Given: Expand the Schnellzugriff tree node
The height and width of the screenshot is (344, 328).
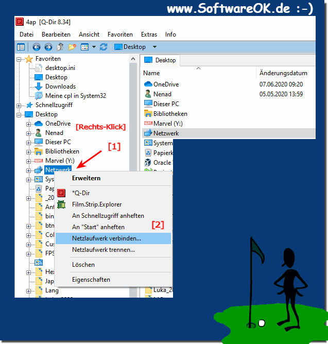Looking at the screenshot, I should point(19,106).
